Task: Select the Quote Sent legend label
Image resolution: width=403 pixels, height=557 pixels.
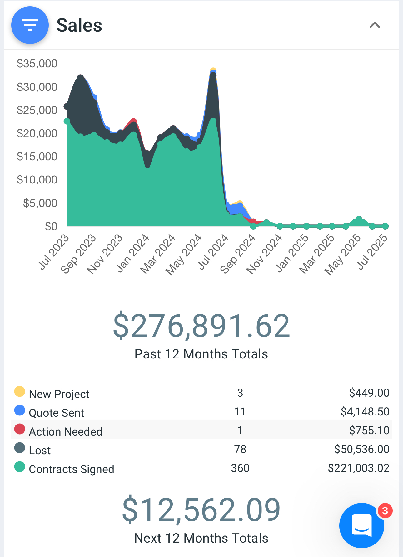Action: click(x=57, y=413)
